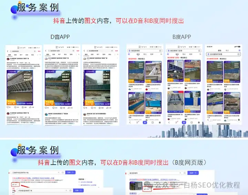This screenshot has width=248, height=195.
Task: Clear the Douyin 液压卧倒坝 search box
Action: tap(35, 51)
